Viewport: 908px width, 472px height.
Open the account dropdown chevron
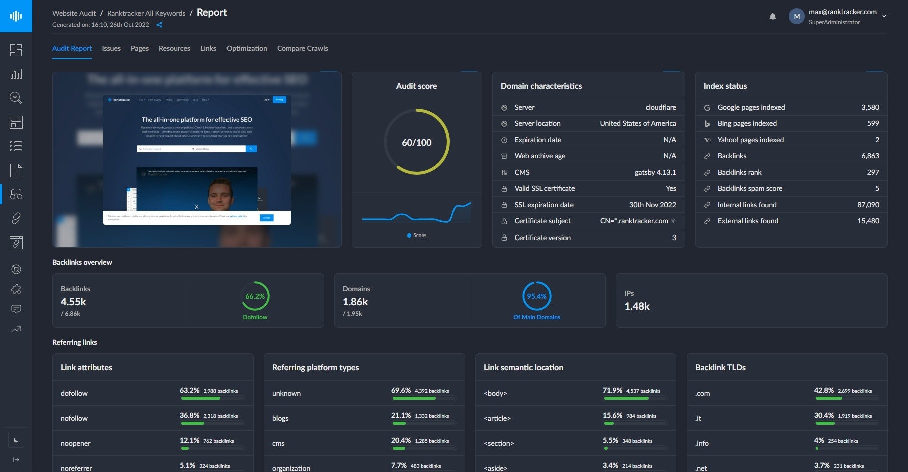coord(884,16)
